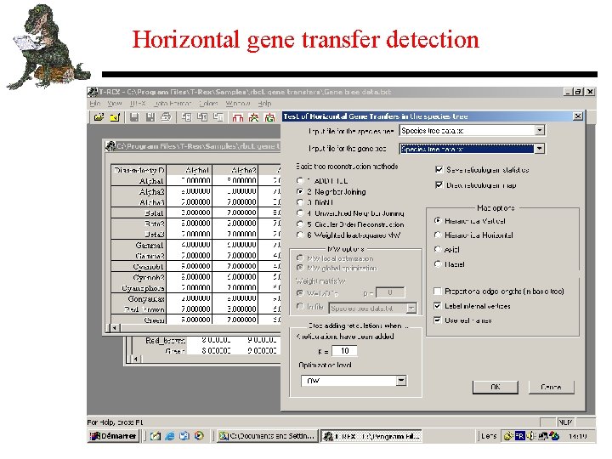The width and height of the screenshot is (612, 459).
Task: Click the window-layout icon just before the red trees
Action: pos(218,116)
